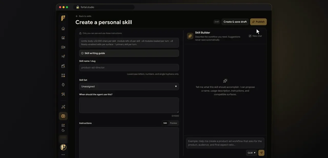This screenshot has height=158, width=328.
Task: Expand the Skill writing guide
Action: pyautogui.click(x=129, y=53)
